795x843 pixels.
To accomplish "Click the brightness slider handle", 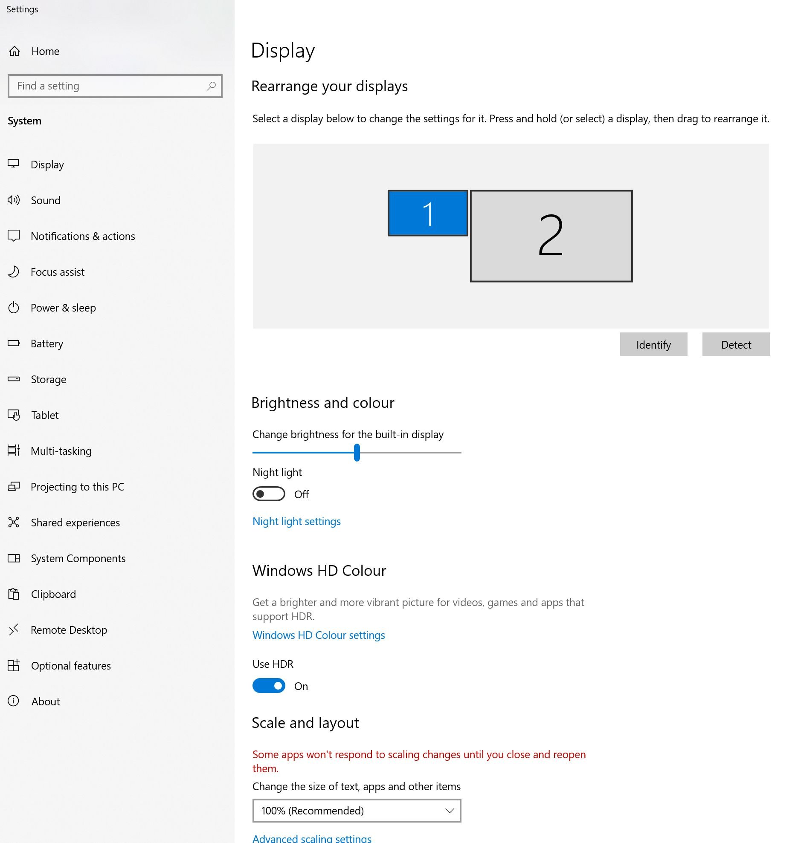I will 357,452.
